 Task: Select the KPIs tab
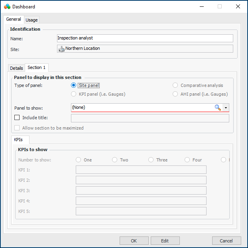(x=20, y=140)
